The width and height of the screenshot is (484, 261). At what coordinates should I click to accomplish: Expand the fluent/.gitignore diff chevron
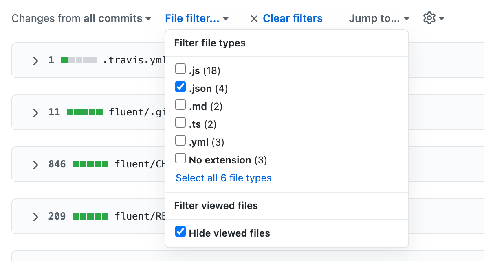[x=35, y=112]
